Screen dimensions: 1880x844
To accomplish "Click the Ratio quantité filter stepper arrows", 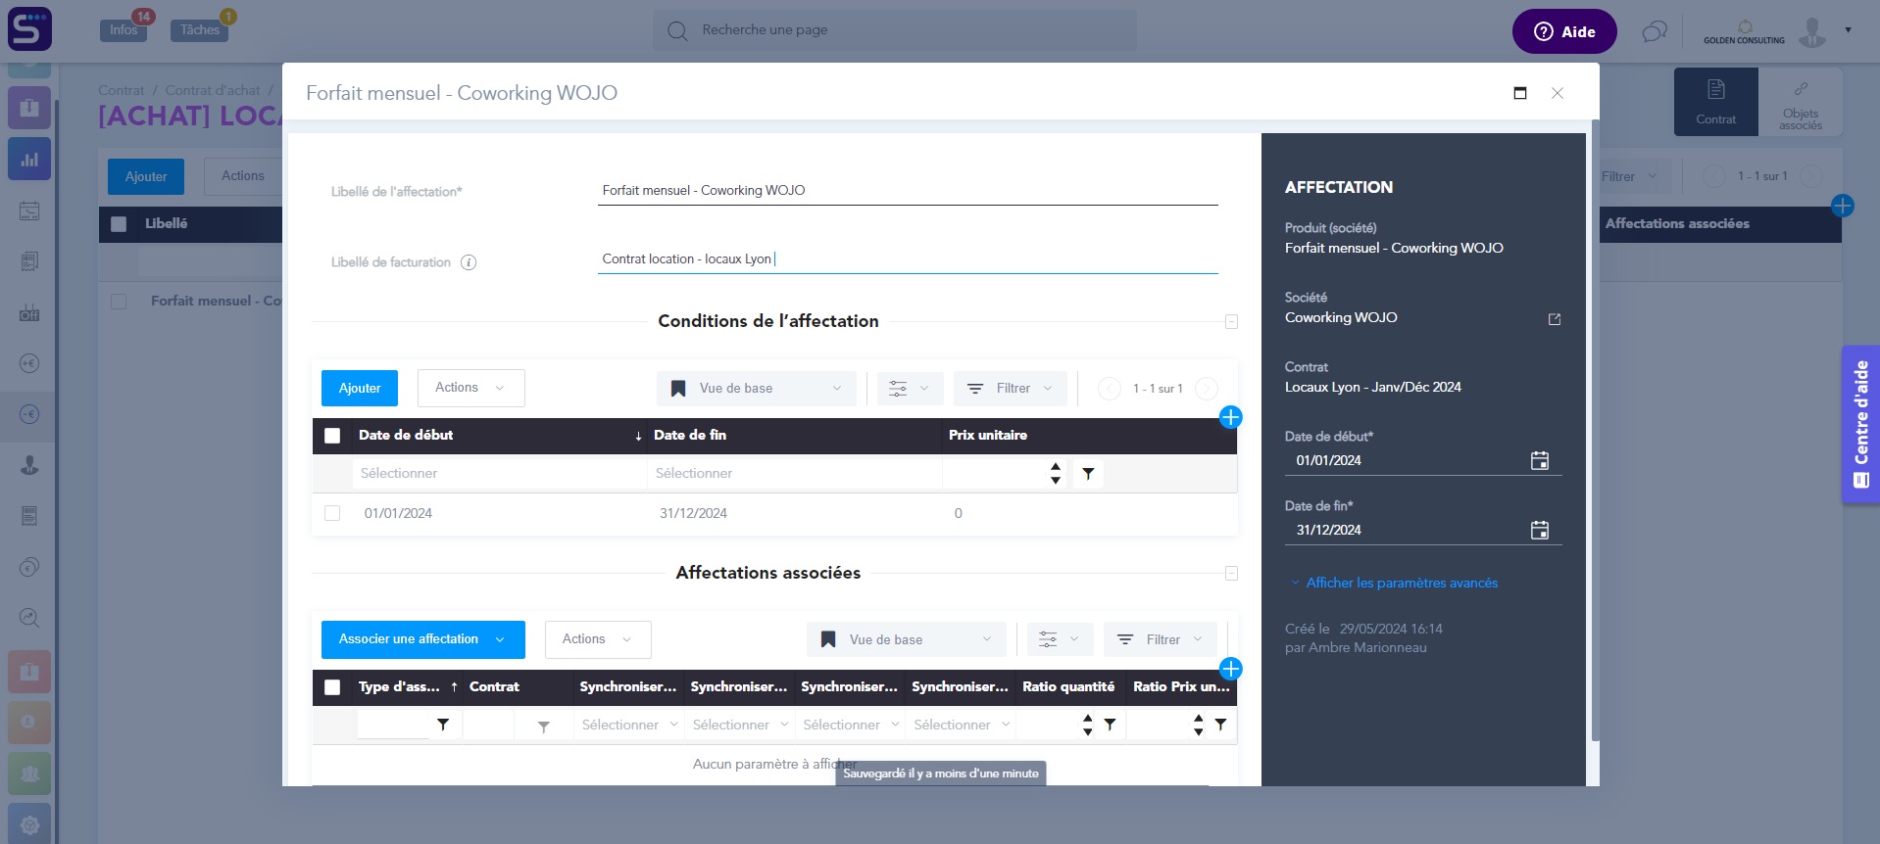I will point(1088,725).
